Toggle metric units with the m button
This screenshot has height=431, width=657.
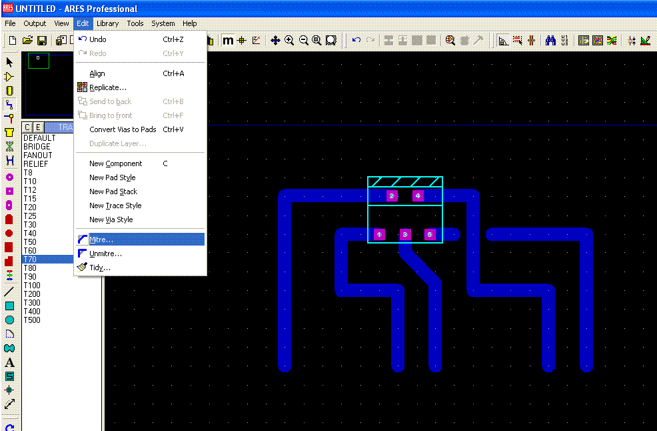(228, 41)
